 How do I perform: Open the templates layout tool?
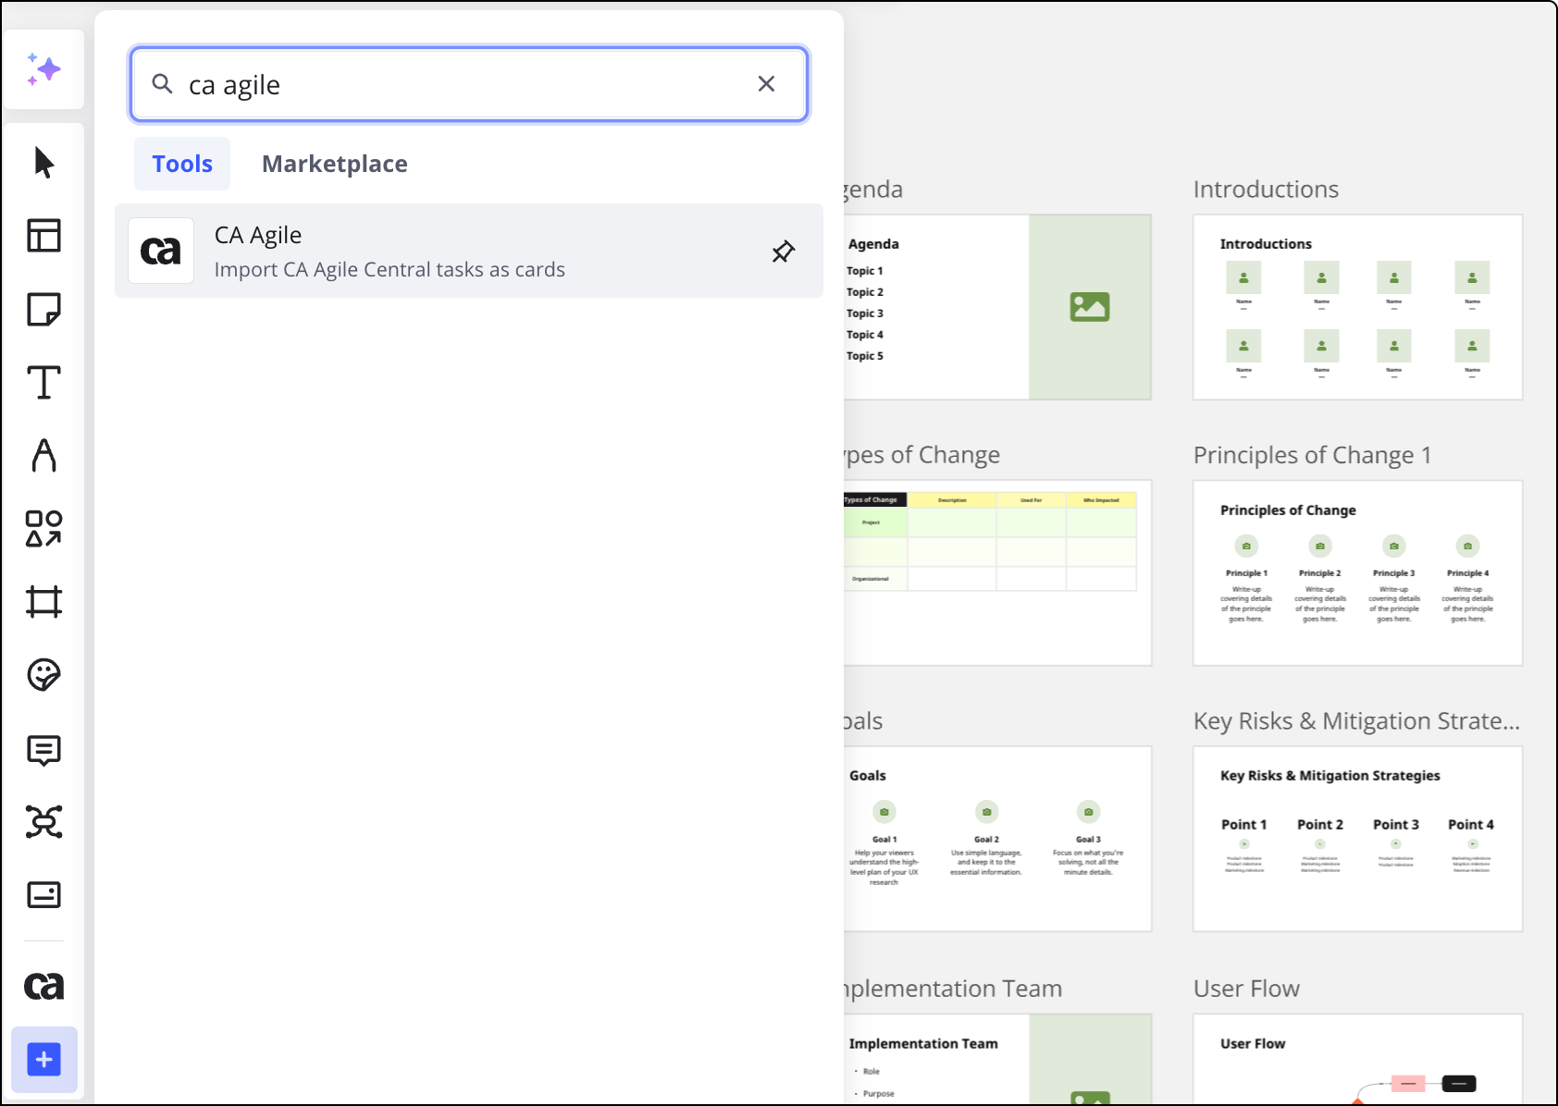coord(43,236)
